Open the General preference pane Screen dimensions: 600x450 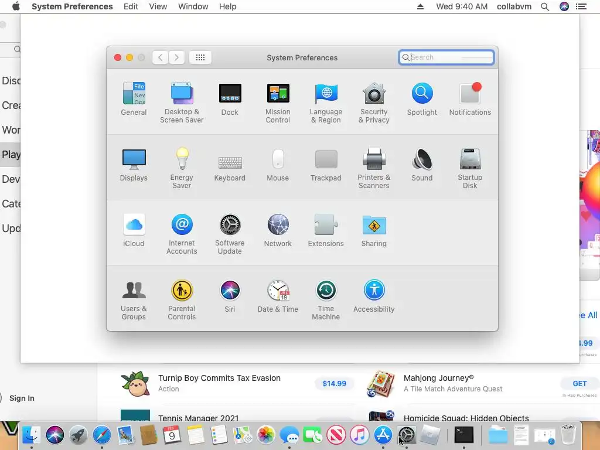(x=134, y=98)
